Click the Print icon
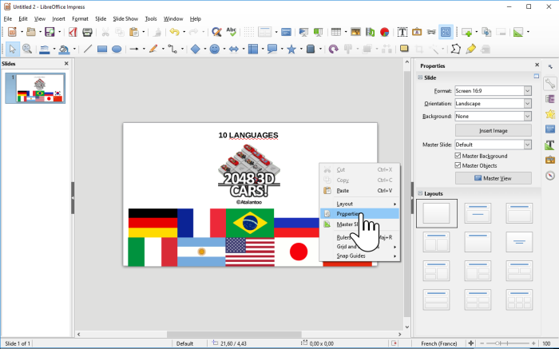The width and height of the screenshot is (559, 349). 87,32
